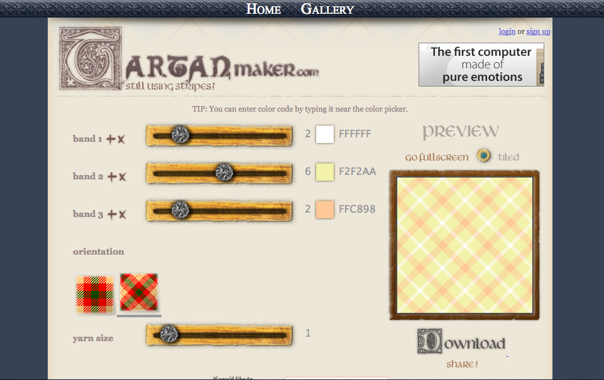
Task: Click the FFC898 color code field
Action: (357, 209)
